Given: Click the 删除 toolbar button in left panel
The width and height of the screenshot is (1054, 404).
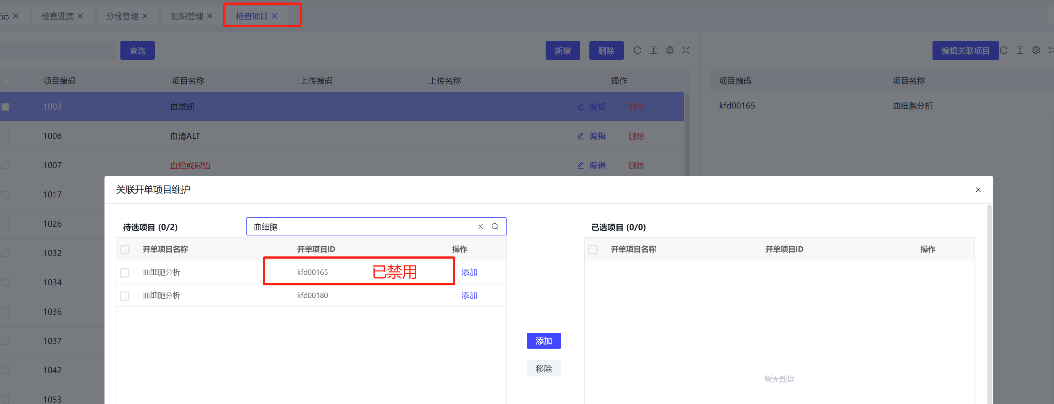Looking at the screenshot, I should point(606,50).
